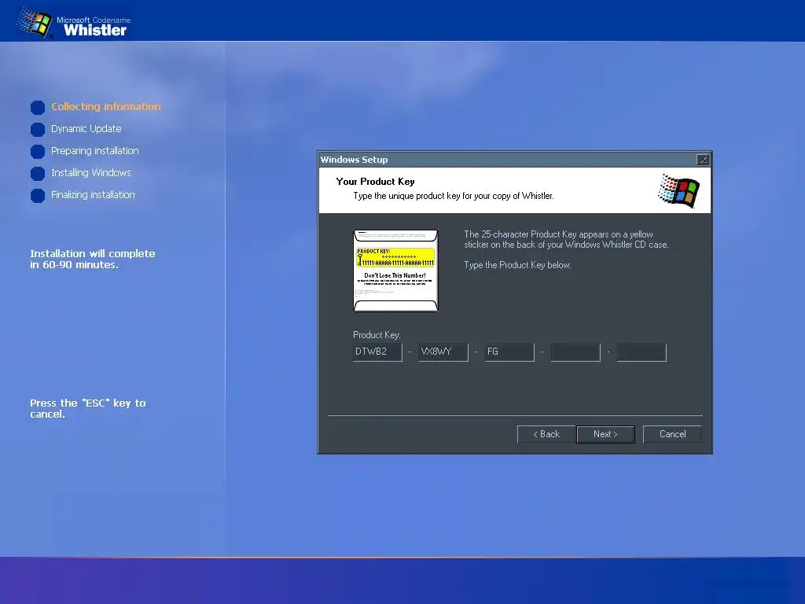This screenshot has width=805, height=604.
Task: Click 'Type the Product Key below:' text
Action: [x=517, y=265]
